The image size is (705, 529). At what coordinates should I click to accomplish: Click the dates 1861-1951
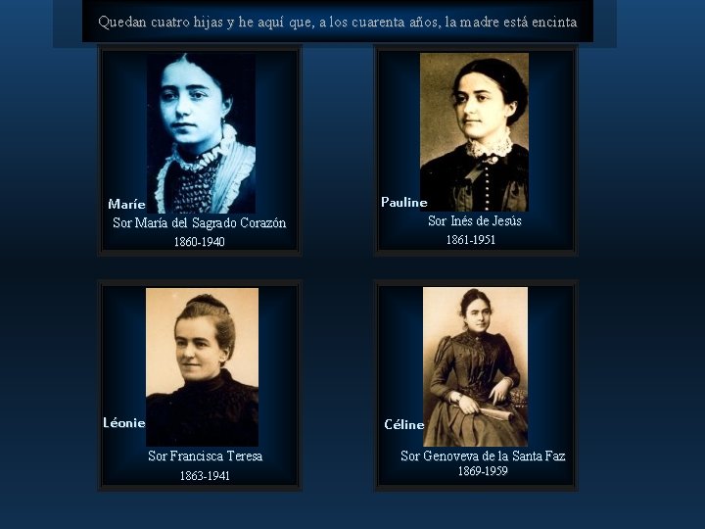[x=471, y=240]
